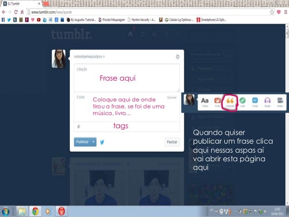Focus the Fonte source field
Viewport: 289px width, 217px height.
coord(127,107)
